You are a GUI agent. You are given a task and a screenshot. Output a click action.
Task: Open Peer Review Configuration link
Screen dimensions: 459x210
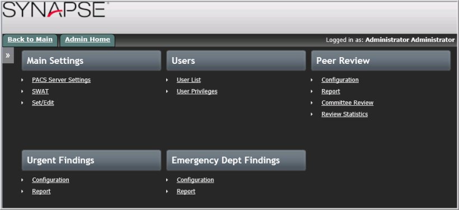[340, 80]
